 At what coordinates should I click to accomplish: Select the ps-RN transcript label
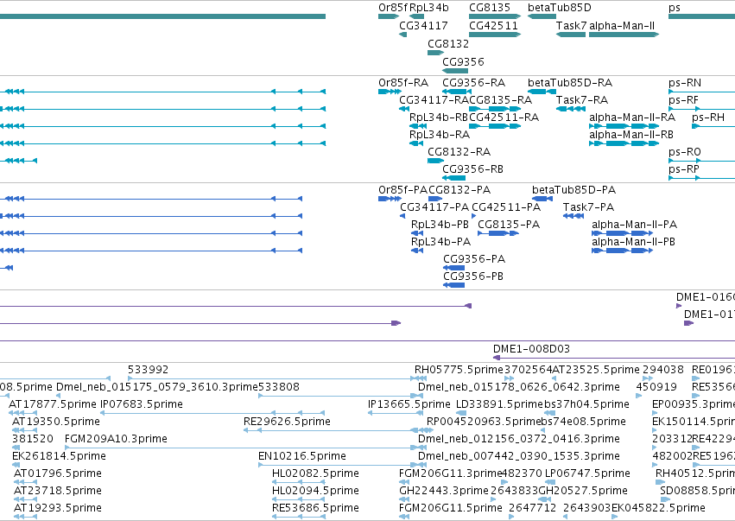coord(685,83)
